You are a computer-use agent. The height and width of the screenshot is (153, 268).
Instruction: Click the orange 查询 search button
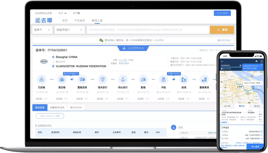click(222, 30)
